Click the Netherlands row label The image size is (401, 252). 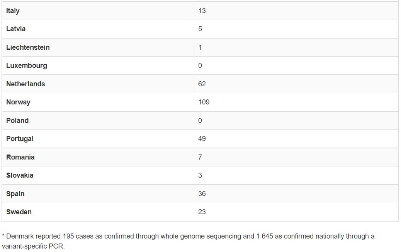pos(25,84)
